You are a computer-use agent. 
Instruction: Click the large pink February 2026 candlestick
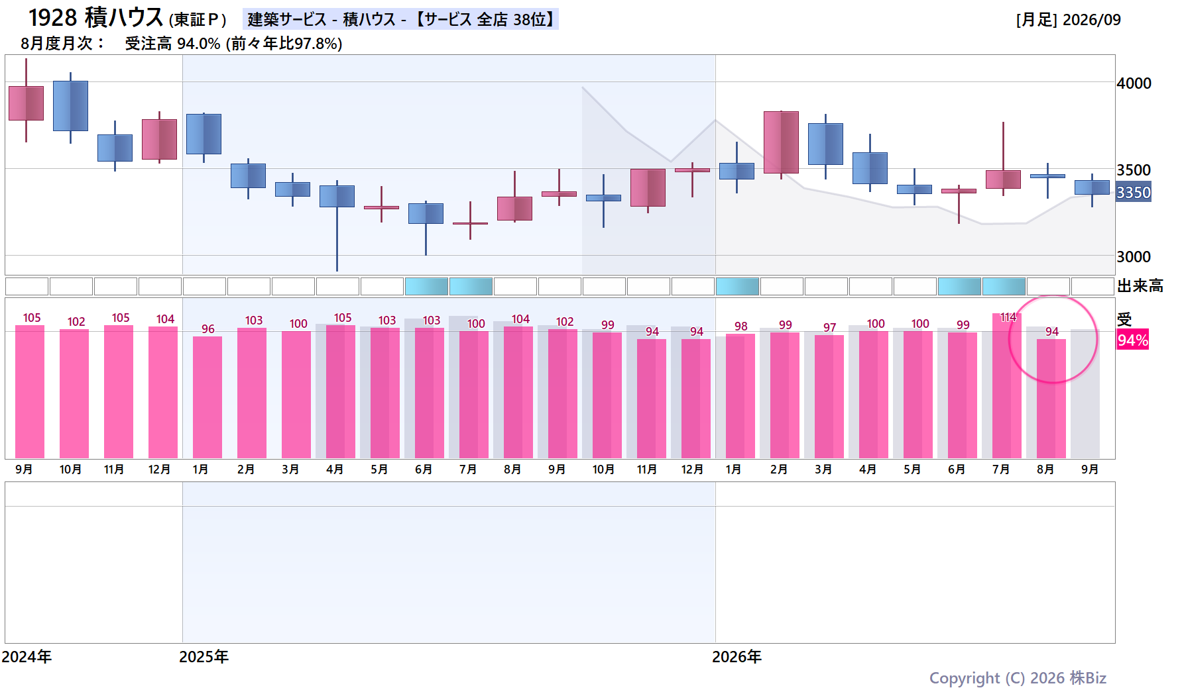781,142
